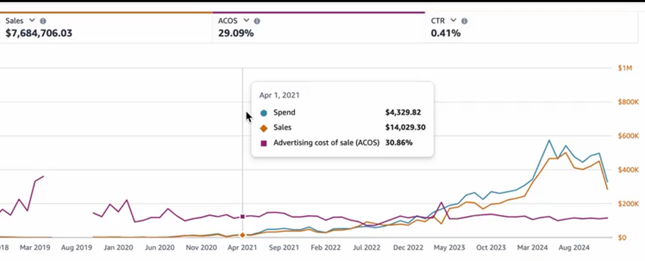
Task: Click the Apr 2021 x-axis label
Action: pos(242,248)
